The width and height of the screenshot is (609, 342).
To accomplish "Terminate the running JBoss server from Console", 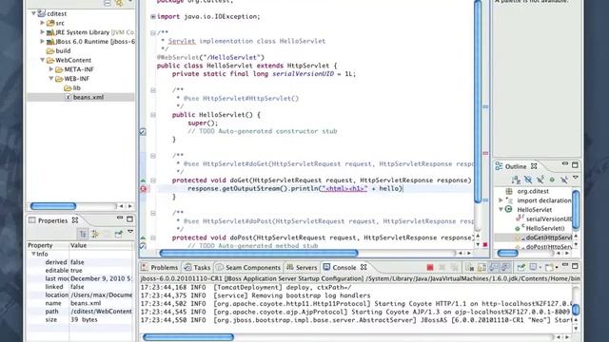I will point(430,267).
